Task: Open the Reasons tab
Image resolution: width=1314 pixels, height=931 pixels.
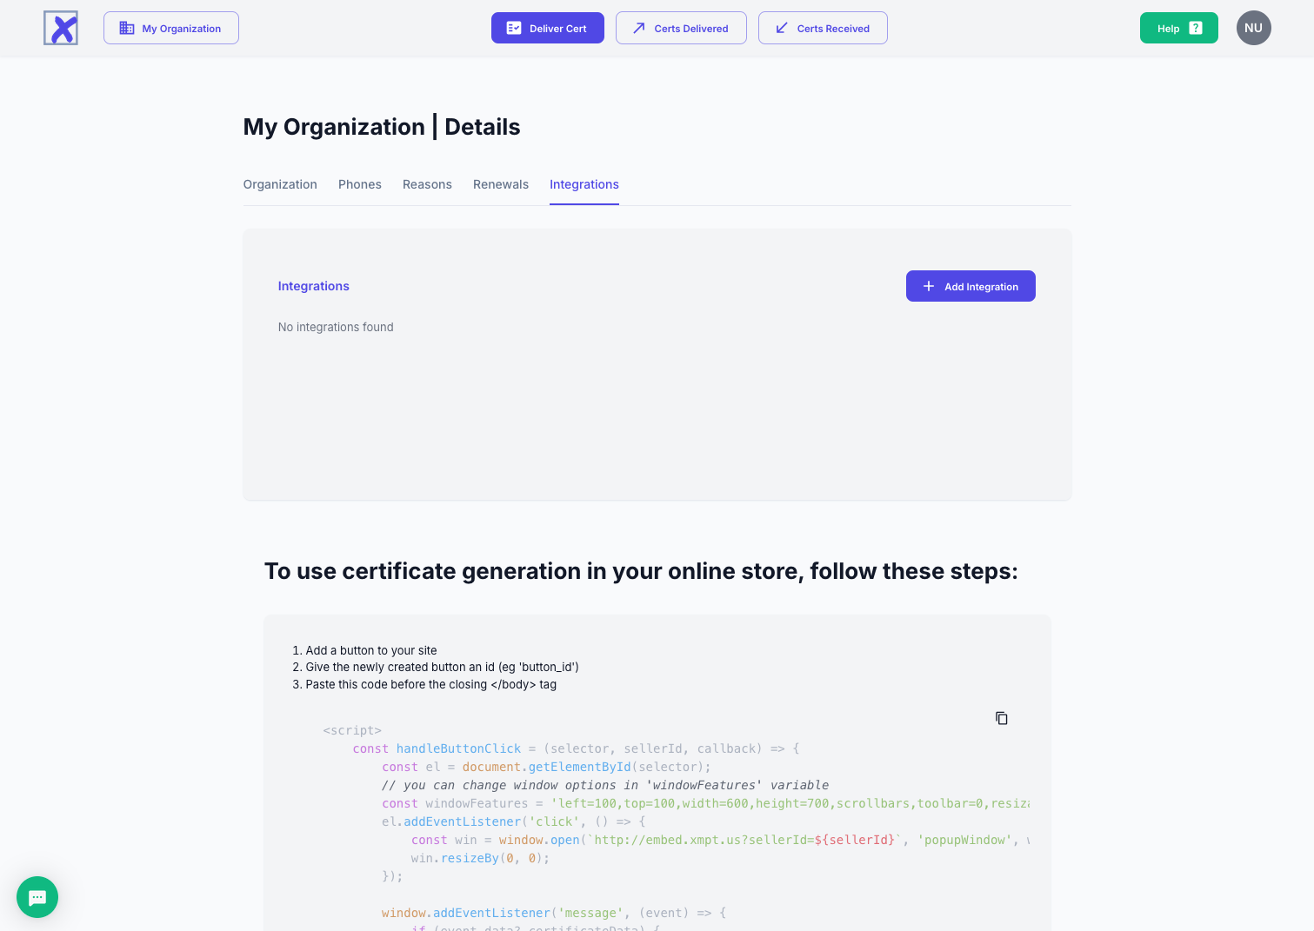Action: coord(427,184)
